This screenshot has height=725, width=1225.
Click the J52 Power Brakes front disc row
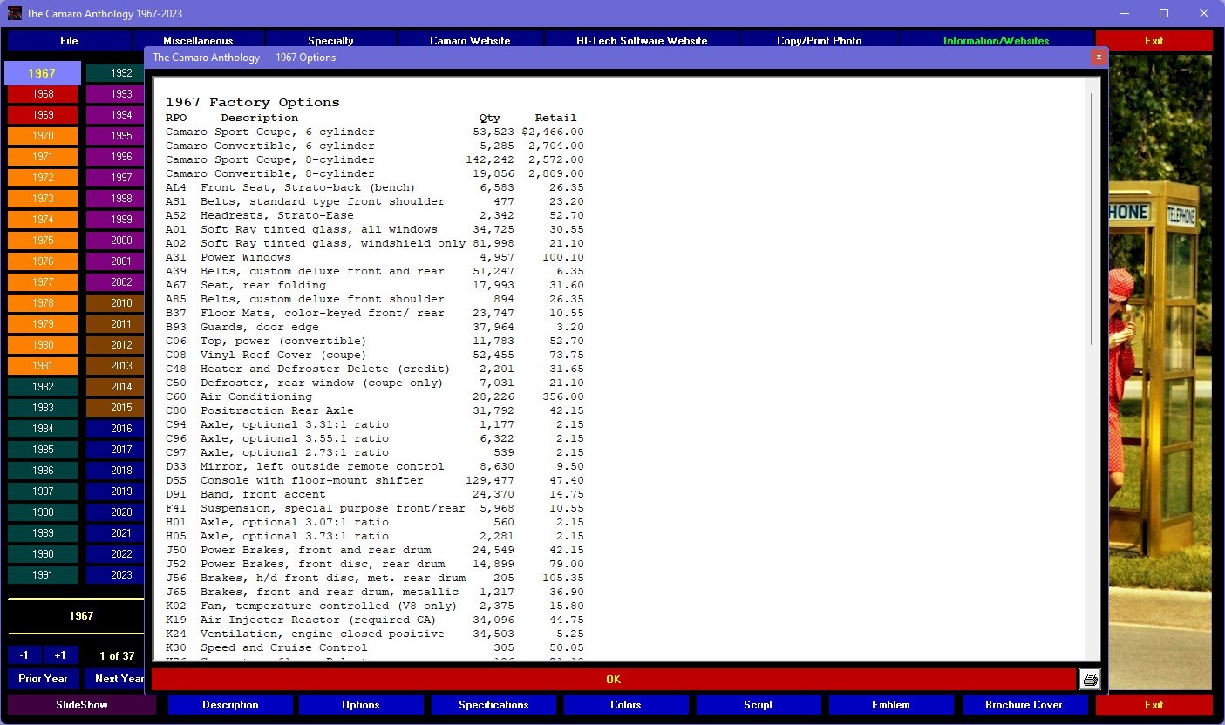(375, 564)
